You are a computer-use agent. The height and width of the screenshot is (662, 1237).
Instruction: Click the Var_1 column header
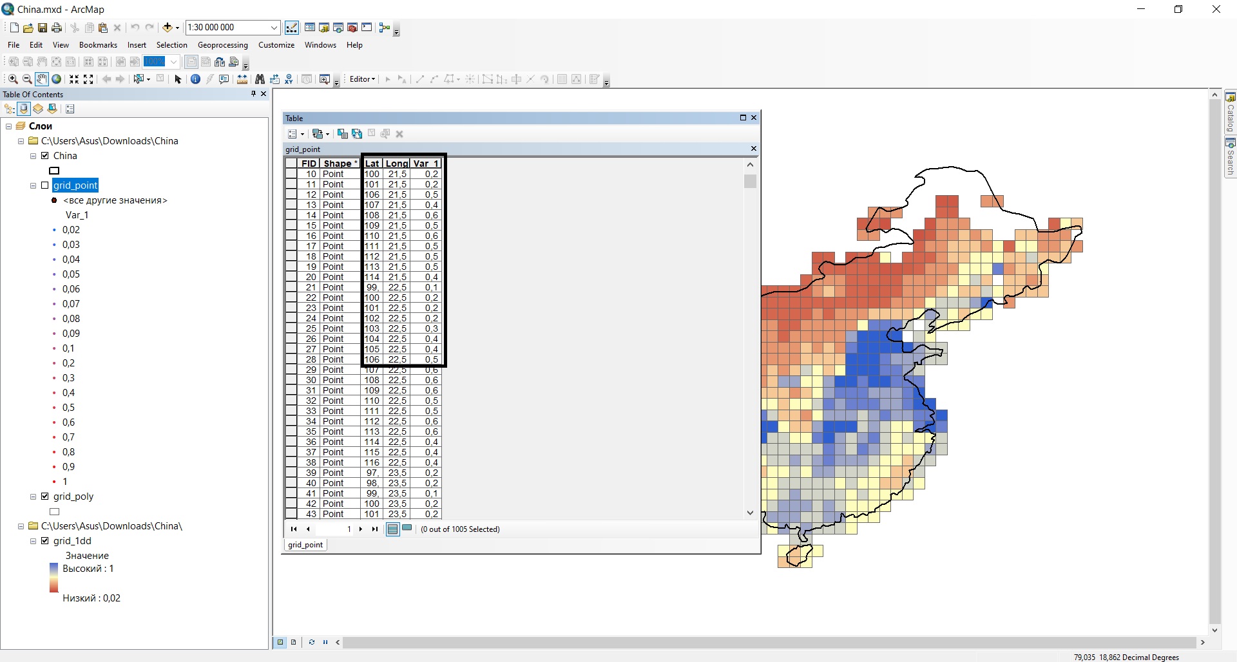425,164
